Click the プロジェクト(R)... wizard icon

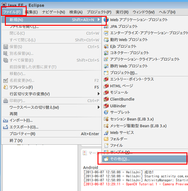coord(106,73)
